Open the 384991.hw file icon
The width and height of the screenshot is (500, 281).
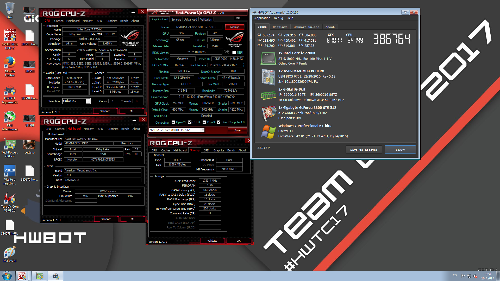pyautogui.click(x=29, y=92)
